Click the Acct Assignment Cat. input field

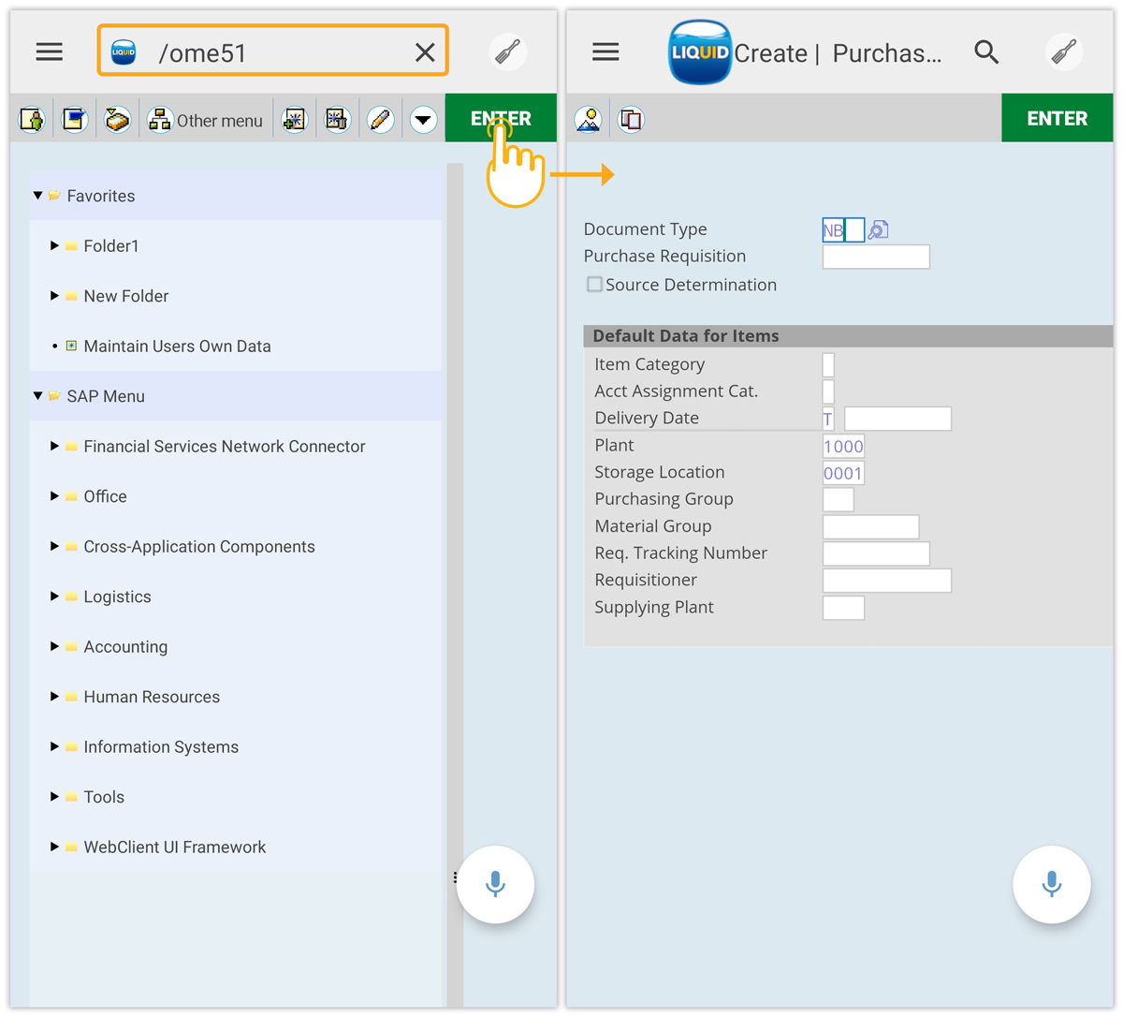pyautogui.click(x=828, y=391)
